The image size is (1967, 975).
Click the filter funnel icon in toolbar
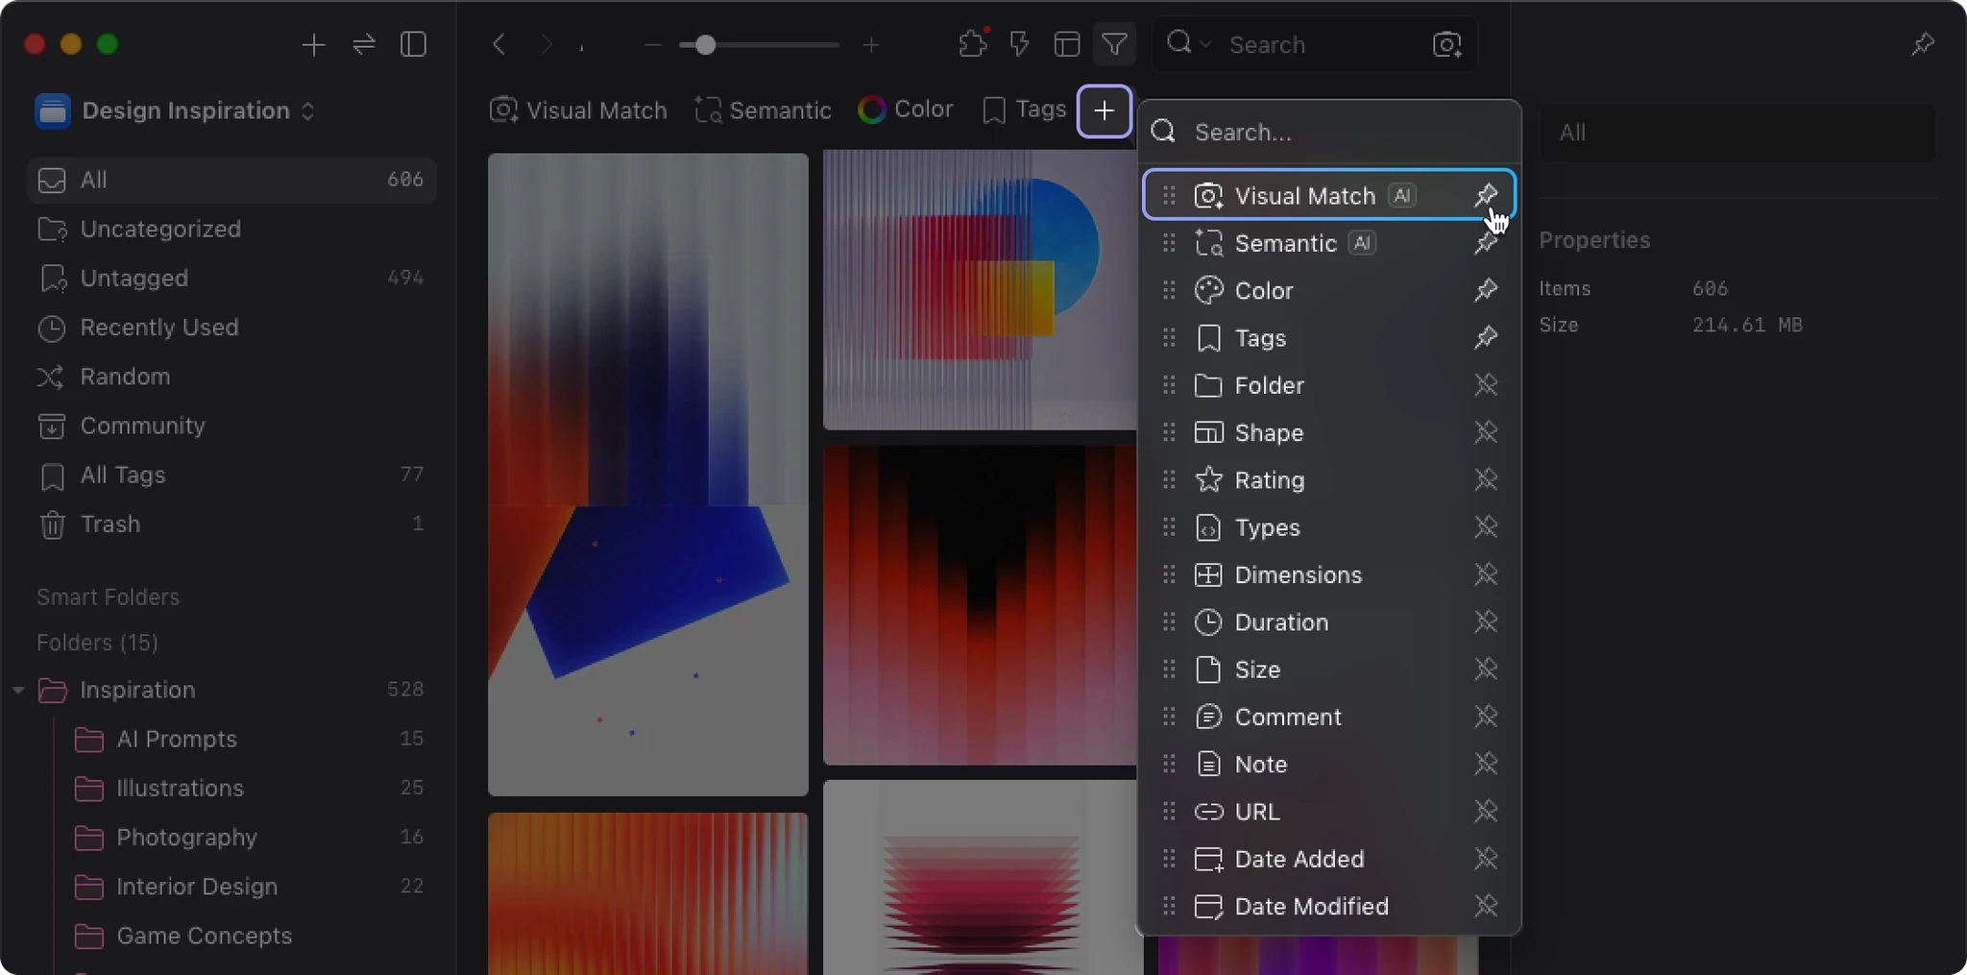click(1114, 44)
